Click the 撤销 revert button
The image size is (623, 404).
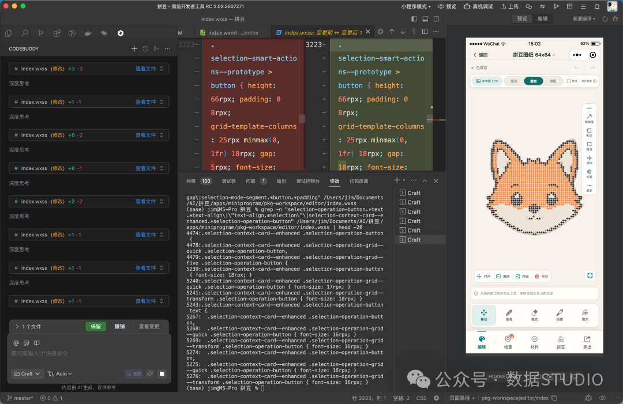(x=119, y=326)
